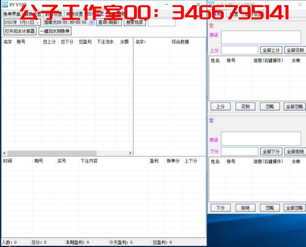The height and width of the screenshot is (247, 306).
Task: Click the horizontal scrollbar thumb in player list
Action: point(52,153)
